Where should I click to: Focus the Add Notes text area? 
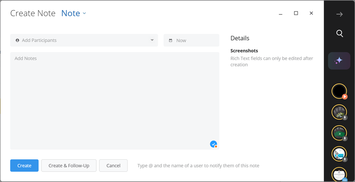point(115,101)
